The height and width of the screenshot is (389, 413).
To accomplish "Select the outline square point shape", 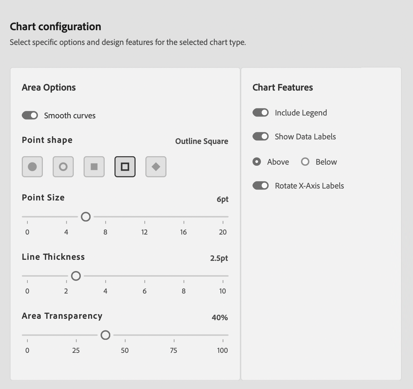I will tap(125, 167).
